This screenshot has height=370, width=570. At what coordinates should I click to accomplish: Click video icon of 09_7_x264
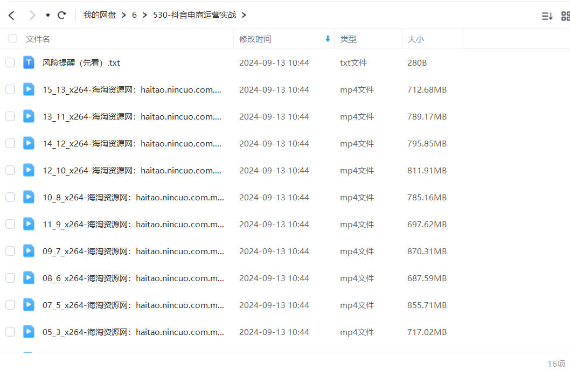(29, 251)
